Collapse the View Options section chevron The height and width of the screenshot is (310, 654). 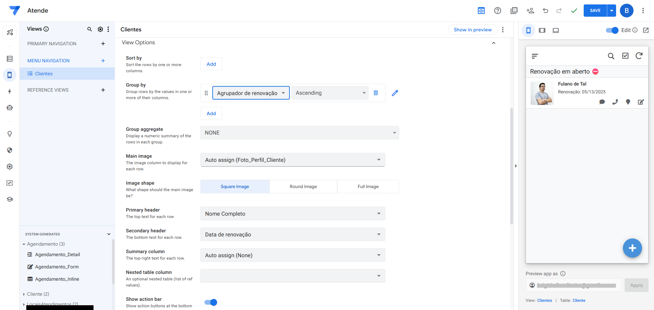click(493, 43)
